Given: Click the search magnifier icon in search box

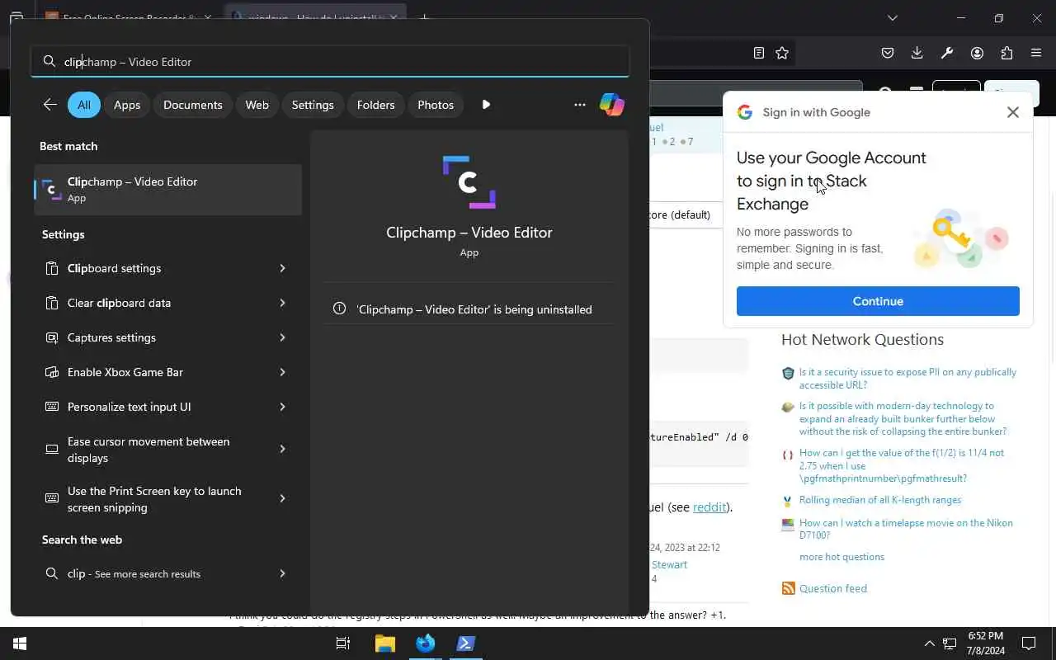Looking at the screenshot, I should (x=49, y=62).
